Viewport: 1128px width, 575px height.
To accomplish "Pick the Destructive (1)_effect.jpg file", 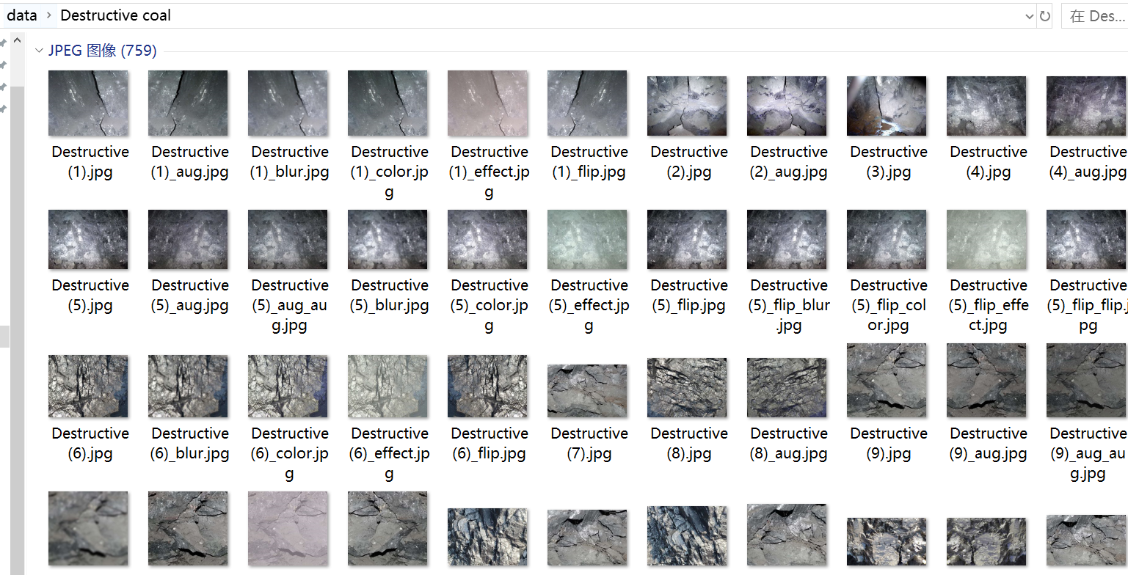I will (487, 103).
